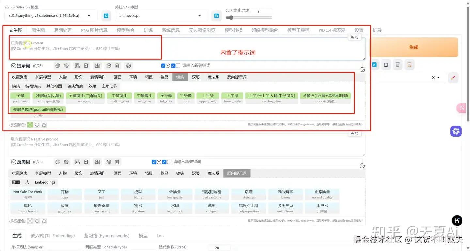Image resolution: width=470 pixels, height=251 pixels.
Task: Open the WD 1.4 标签器 tab
Action: tap(332, 30)
